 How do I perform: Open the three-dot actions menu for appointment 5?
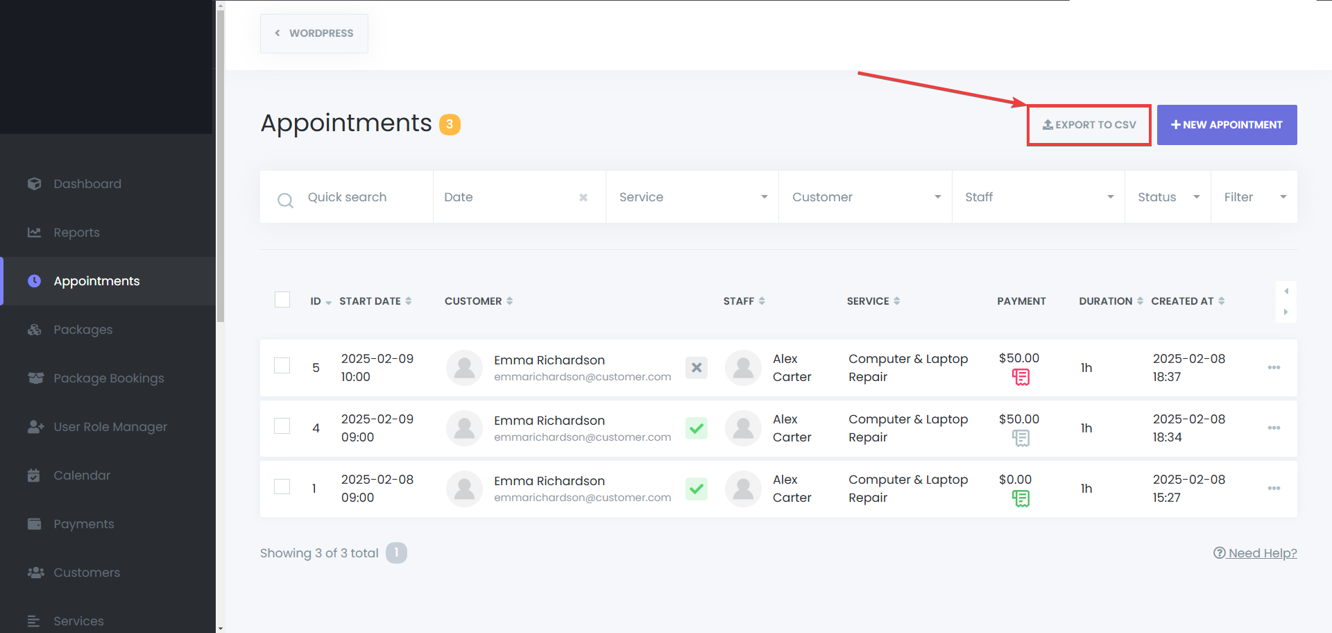(x=1274, y=368)
